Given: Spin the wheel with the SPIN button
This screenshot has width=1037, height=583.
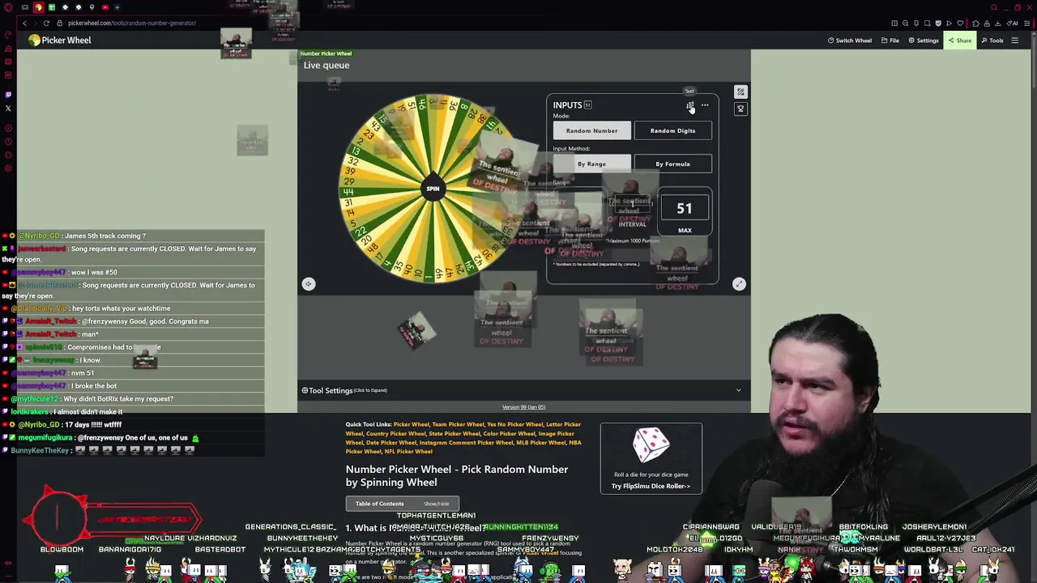Looking at the screenshot, I should pos(433,188).
